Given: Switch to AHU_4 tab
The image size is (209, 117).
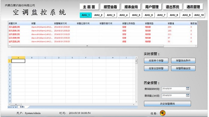Looking at the screenshot, I should point(123,15).
